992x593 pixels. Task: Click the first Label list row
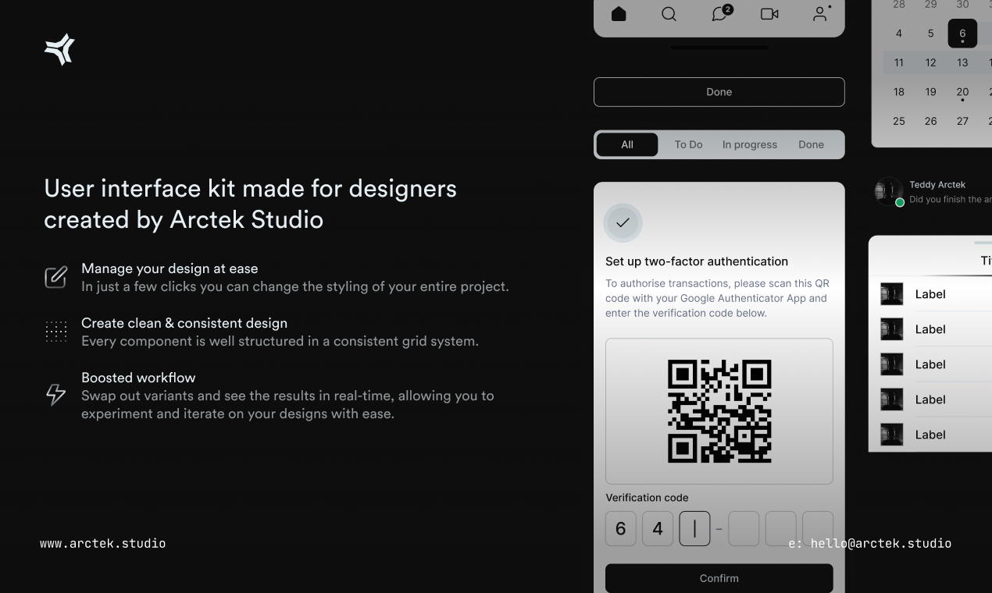pyautogui.click(x=930, y=294)
